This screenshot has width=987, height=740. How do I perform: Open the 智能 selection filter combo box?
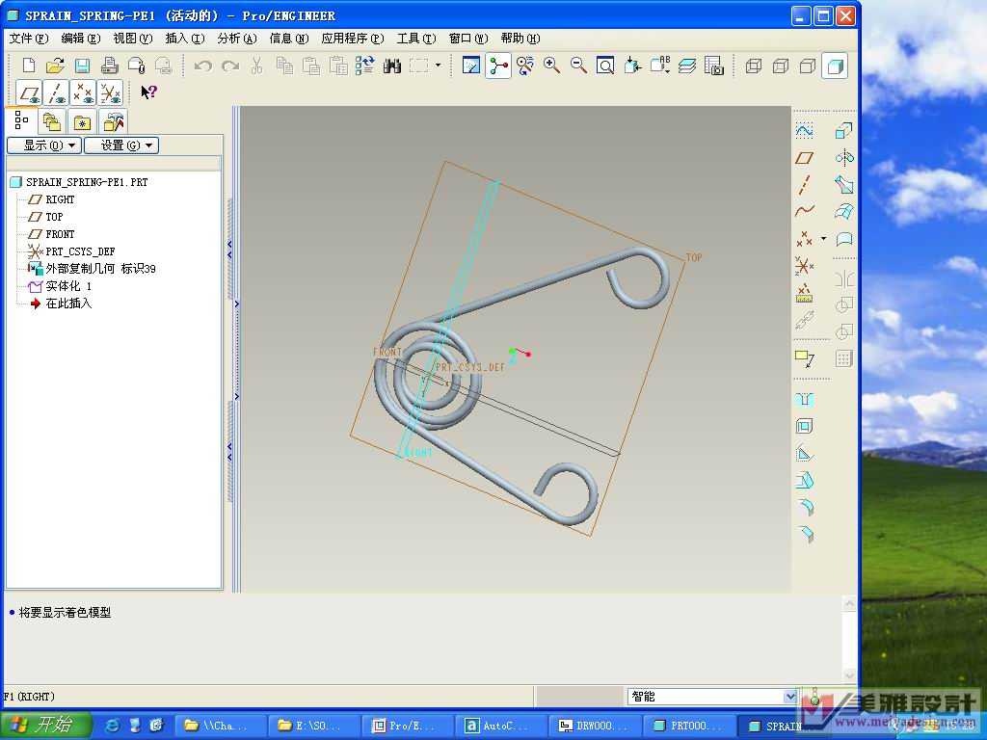coord(712,696)
